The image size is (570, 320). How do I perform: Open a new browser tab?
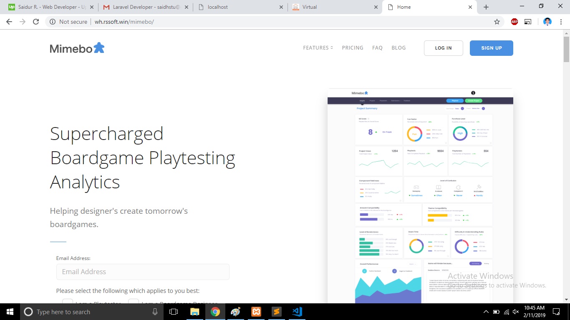coord(486,7)
